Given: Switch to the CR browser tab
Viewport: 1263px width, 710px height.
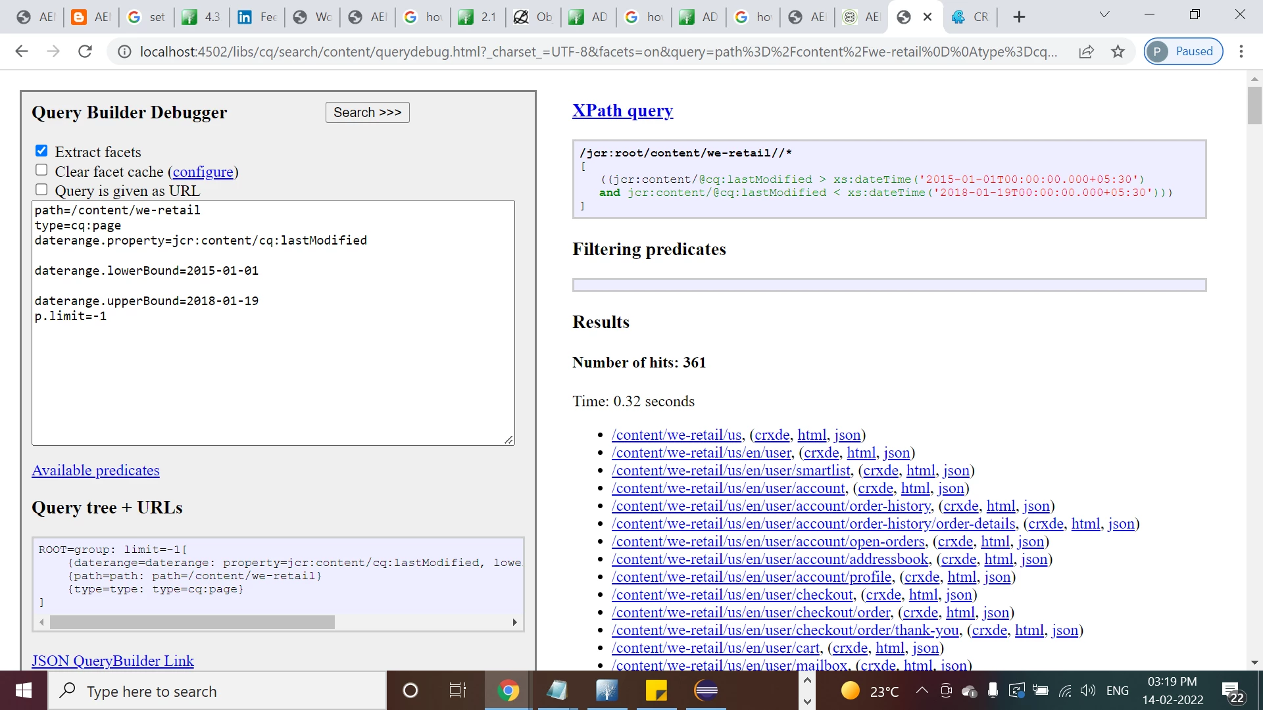Looking at the screenshot, I should 970,17.
